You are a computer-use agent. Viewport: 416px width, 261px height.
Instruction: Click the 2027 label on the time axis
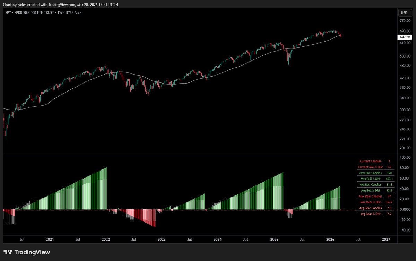(x=386, y=240)
